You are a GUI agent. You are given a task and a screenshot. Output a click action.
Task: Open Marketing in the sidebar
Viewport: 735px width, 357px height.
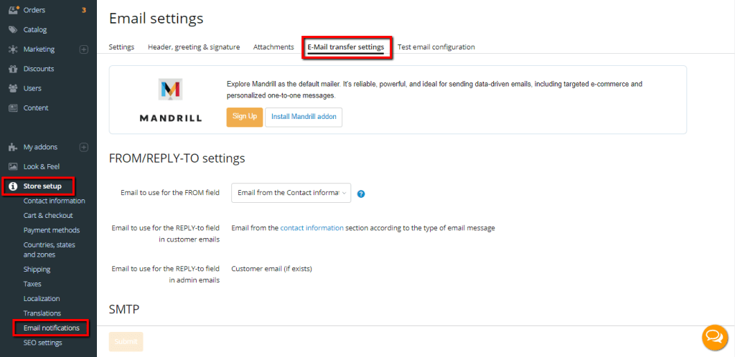tap(39, 49)
